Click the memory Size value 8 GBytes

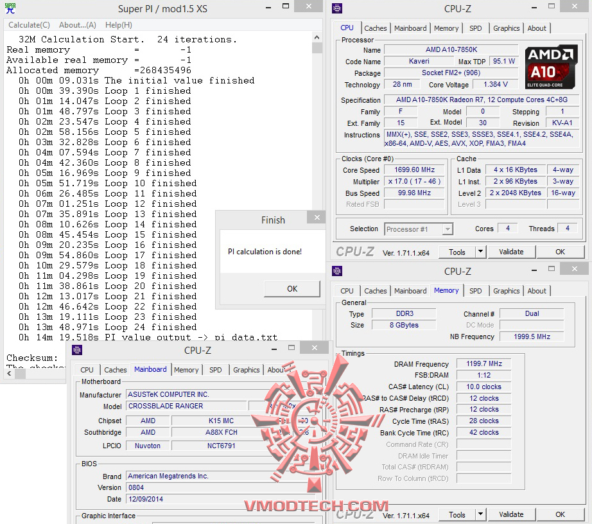pos(404,325)
